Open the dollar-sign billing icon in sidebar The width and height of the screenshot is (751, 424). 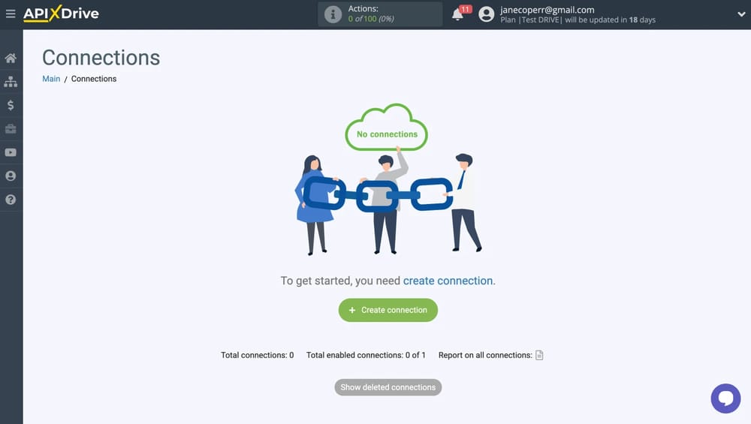pyautogui.click(x=11, y=105)
